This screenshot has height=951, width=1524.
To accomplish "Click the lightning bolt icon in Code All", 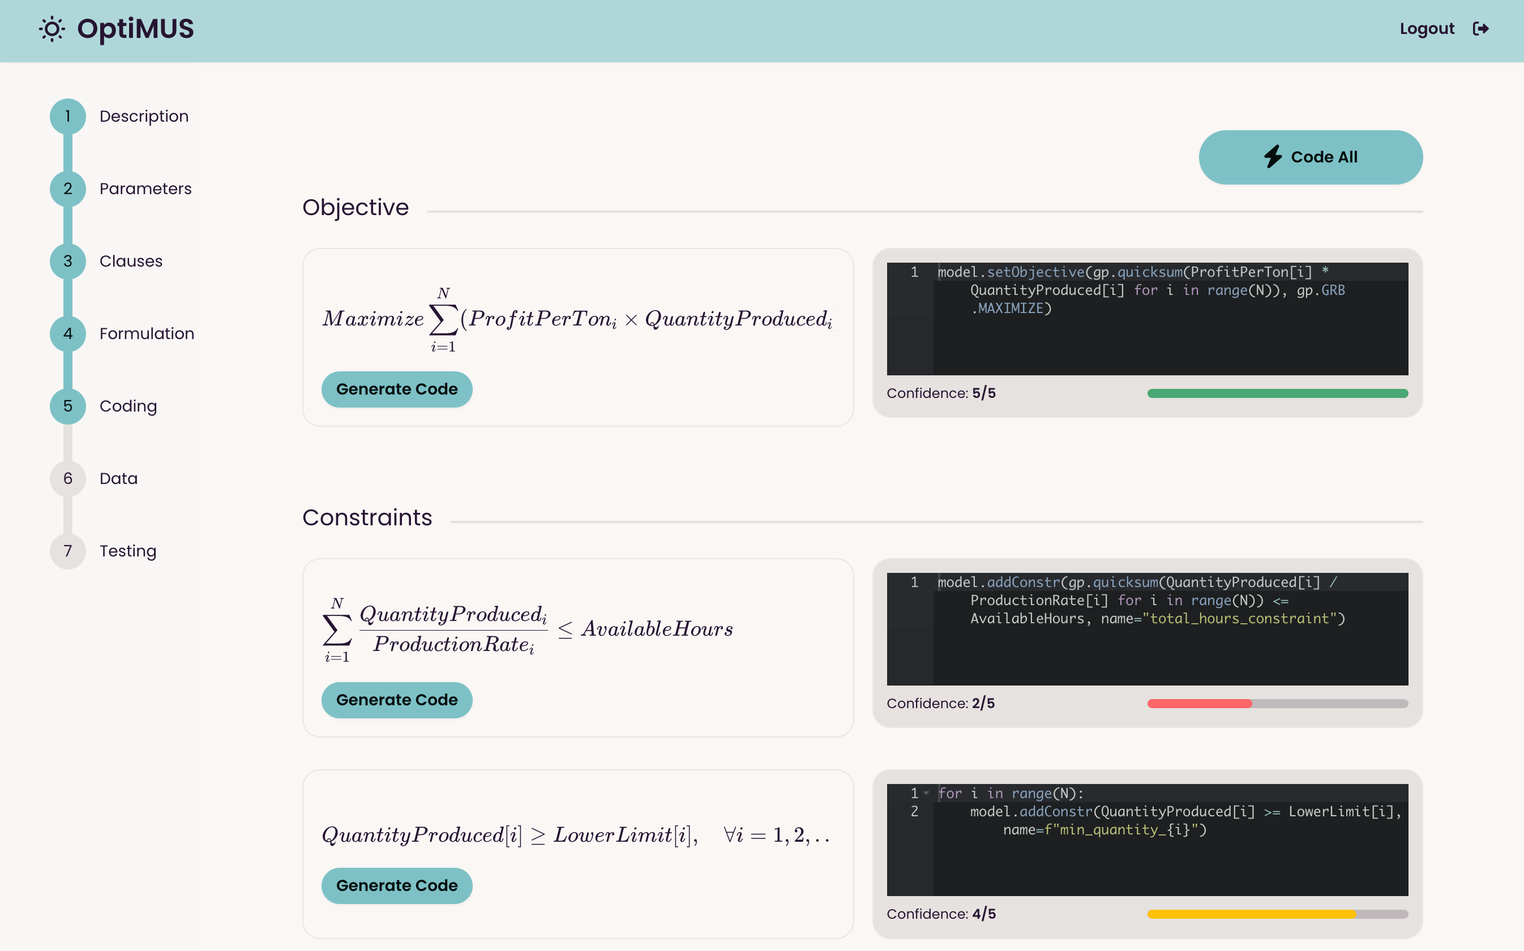I will tap(1273, 157).
